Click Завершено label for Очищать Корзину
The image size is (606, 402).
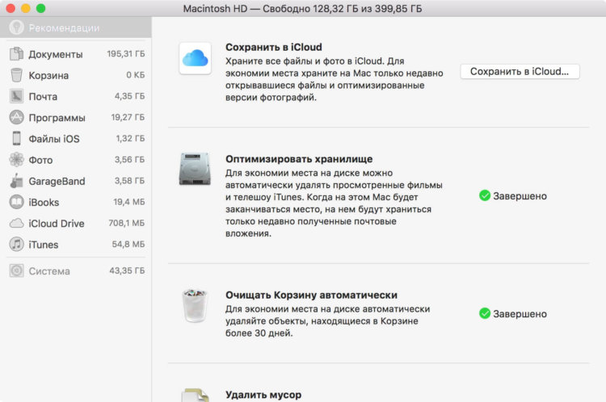pyautogui.click(x=520, y=314)
